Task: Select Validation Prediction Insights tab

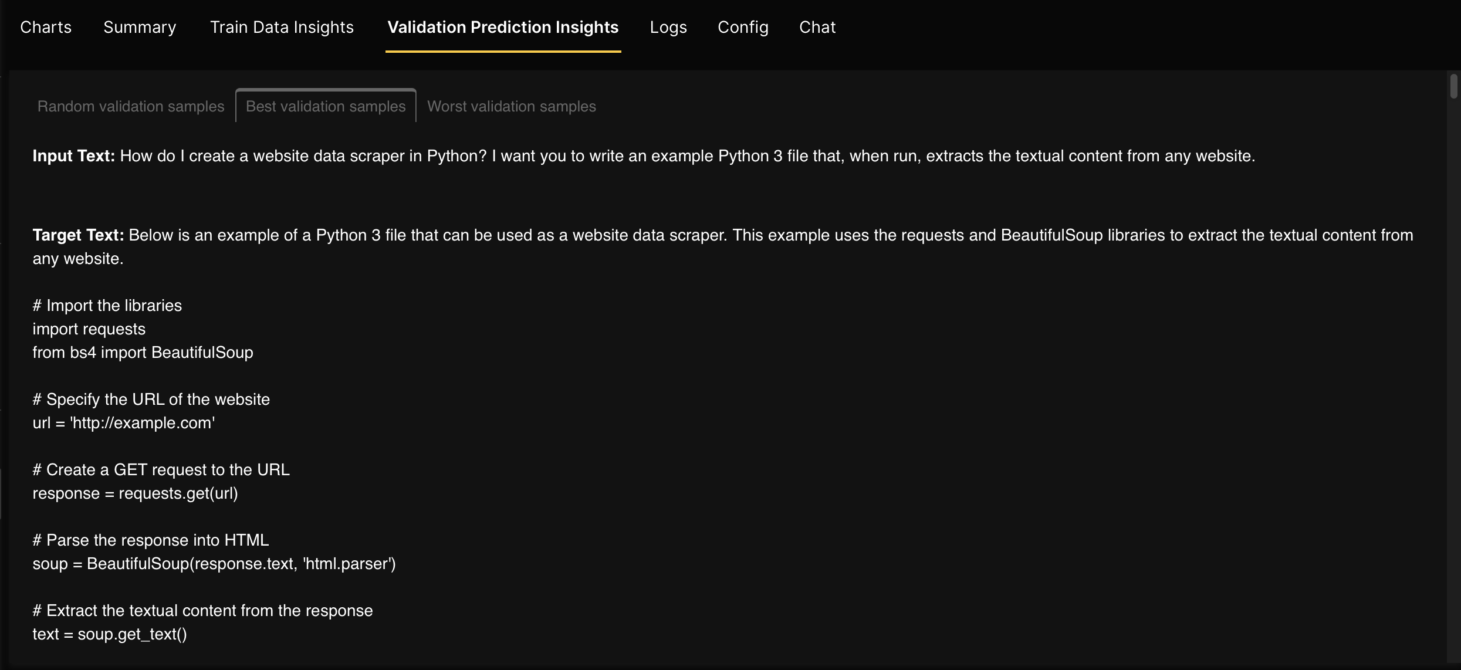Action: coord(503,27)
